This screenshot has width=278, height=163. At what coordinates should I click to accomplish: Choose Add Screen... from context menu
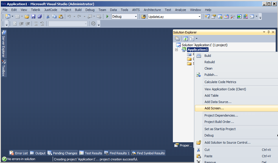[x=236, y=108]
